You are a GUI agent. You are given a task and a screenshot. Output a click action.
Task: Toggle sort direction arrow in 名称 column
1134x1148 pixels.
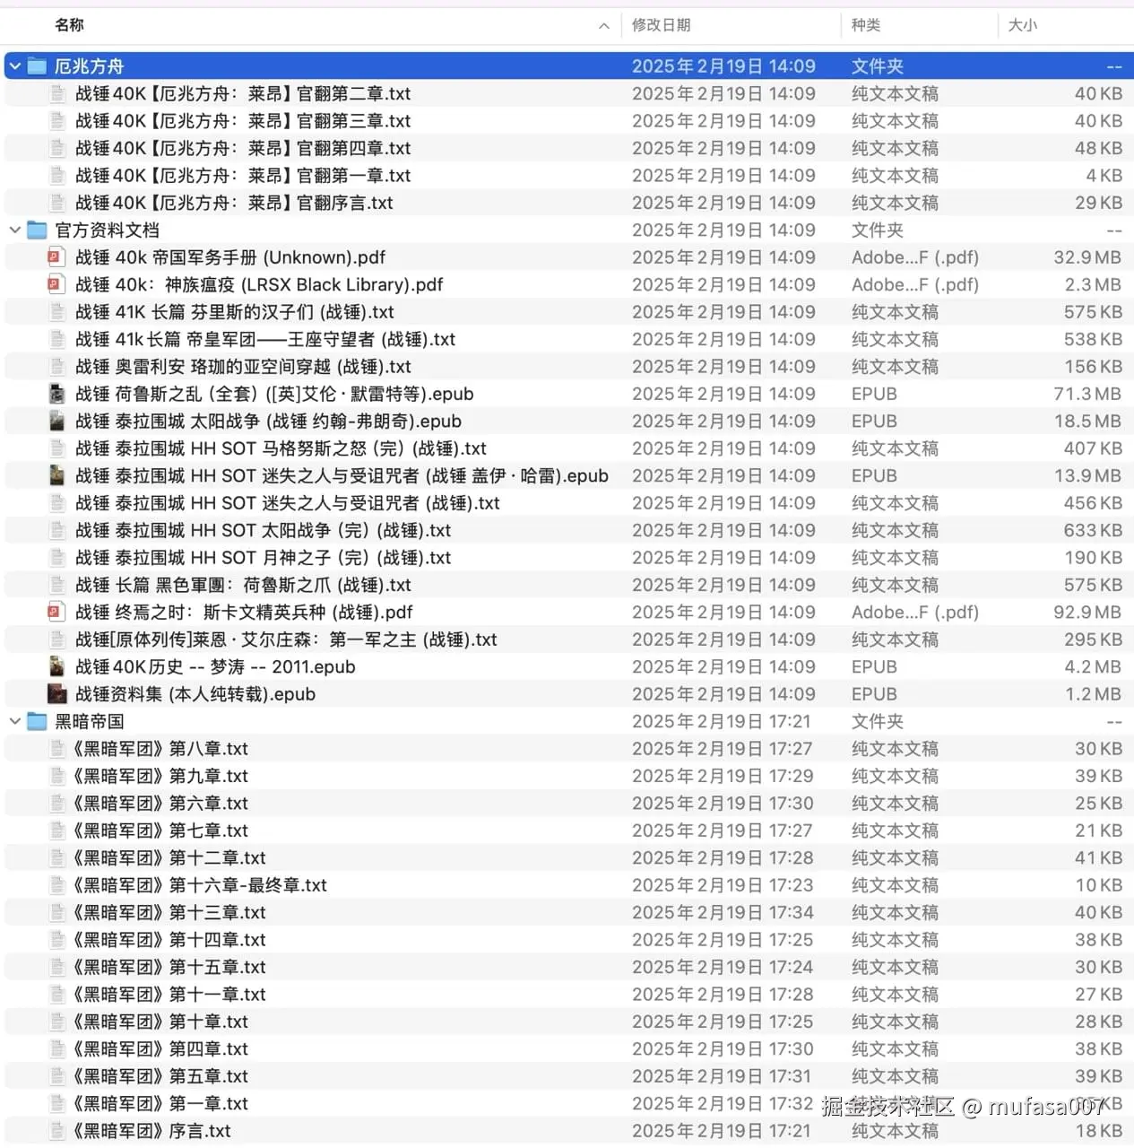[604, 26]
